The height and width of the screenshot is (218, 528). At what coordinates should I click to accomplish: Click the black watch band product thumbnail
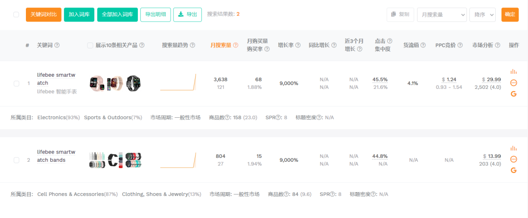(115, 160)
